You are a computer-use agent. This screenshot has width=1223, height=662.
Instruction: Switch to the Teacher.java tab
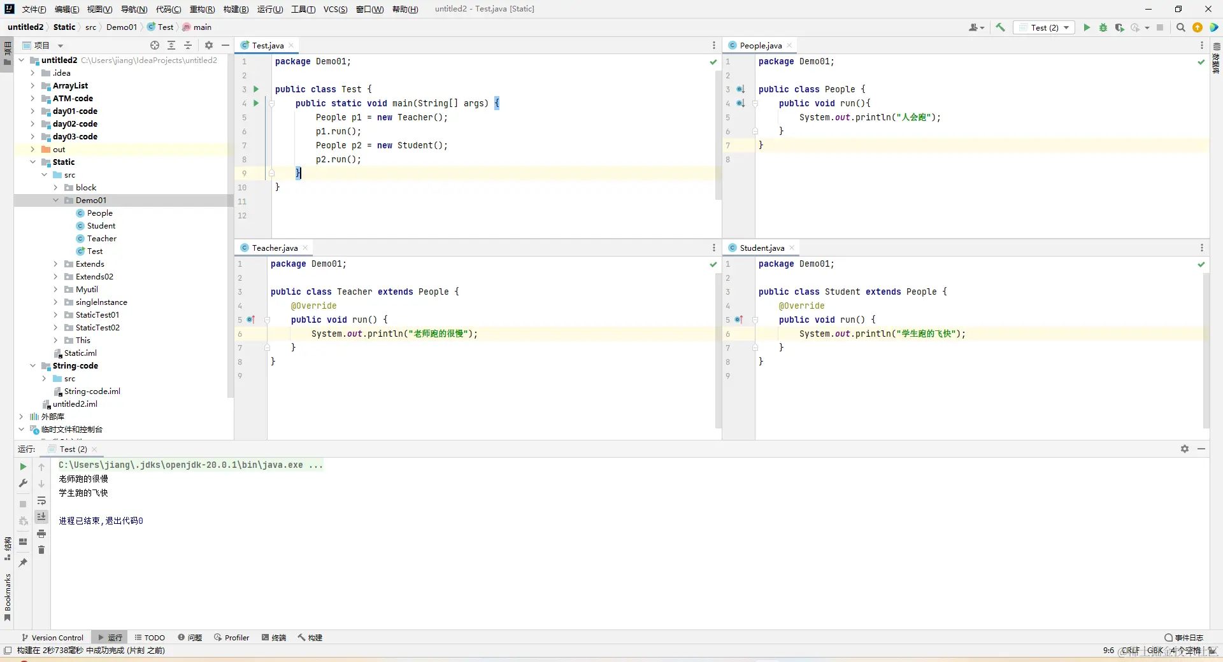(x=275, y=248)
